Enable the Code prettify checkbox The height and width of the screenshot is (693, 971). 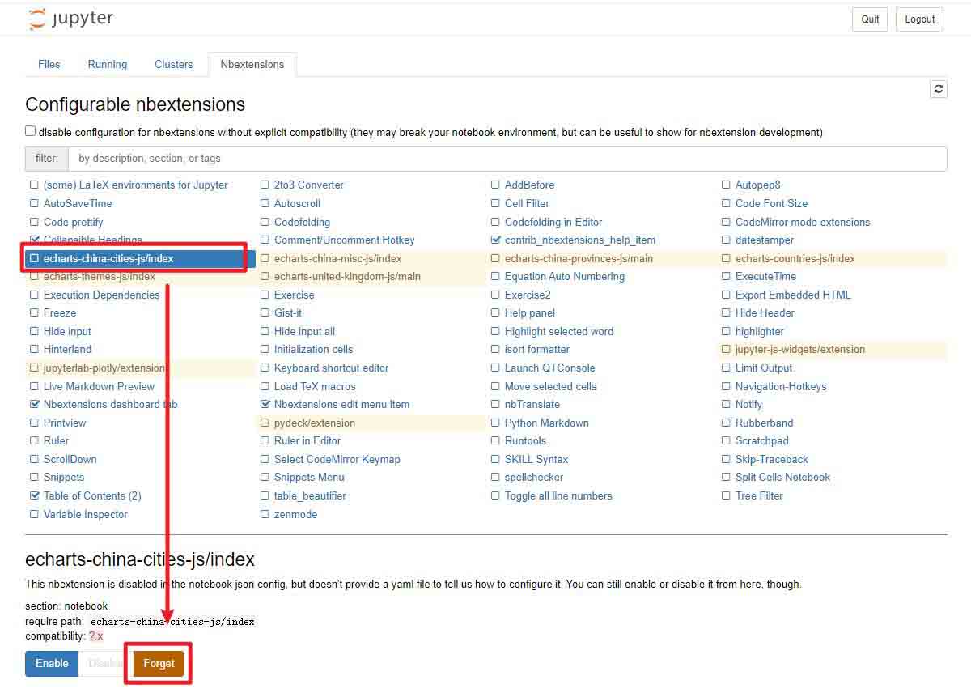[x=34, y=222]
